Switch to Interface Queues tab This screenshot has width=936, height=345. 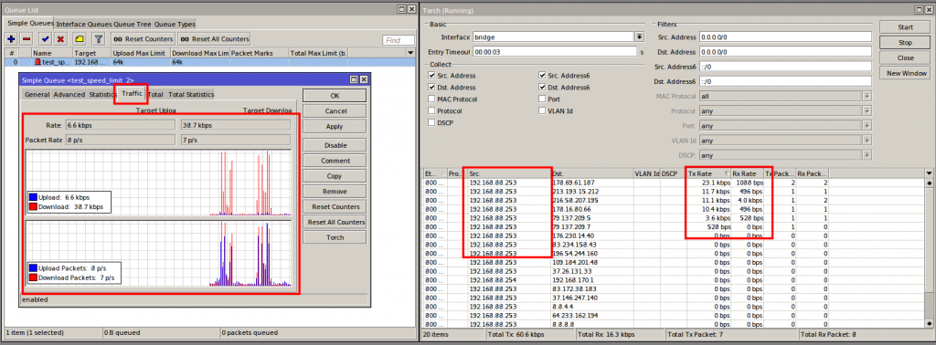coord(83,24)
